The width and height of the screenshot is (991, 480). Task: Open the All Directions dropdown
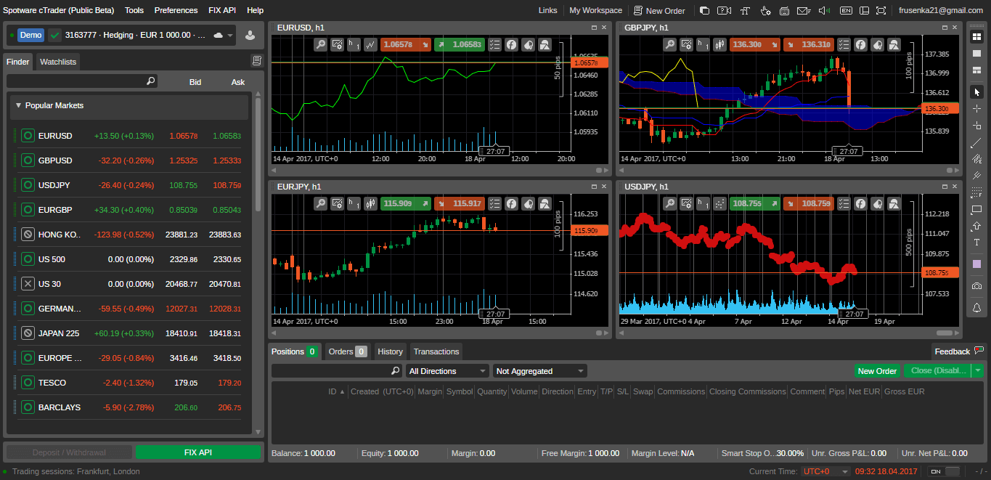447,371
